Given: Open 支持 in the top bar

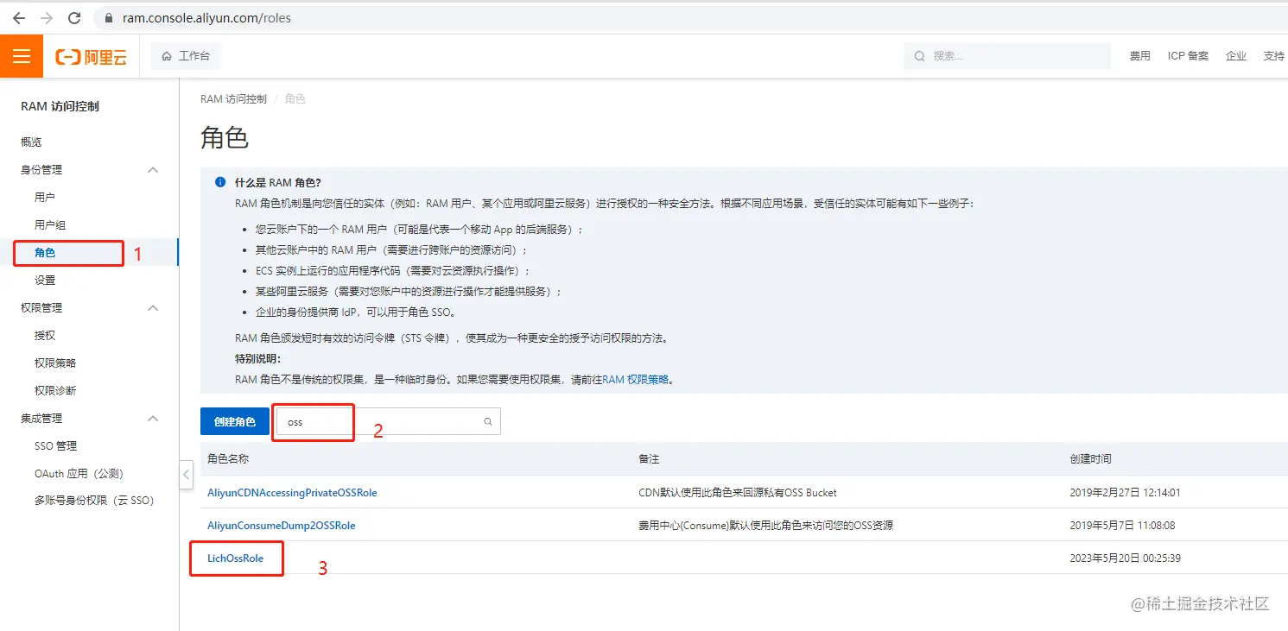Looking at the screenshot, I should tap(1274, 56).
